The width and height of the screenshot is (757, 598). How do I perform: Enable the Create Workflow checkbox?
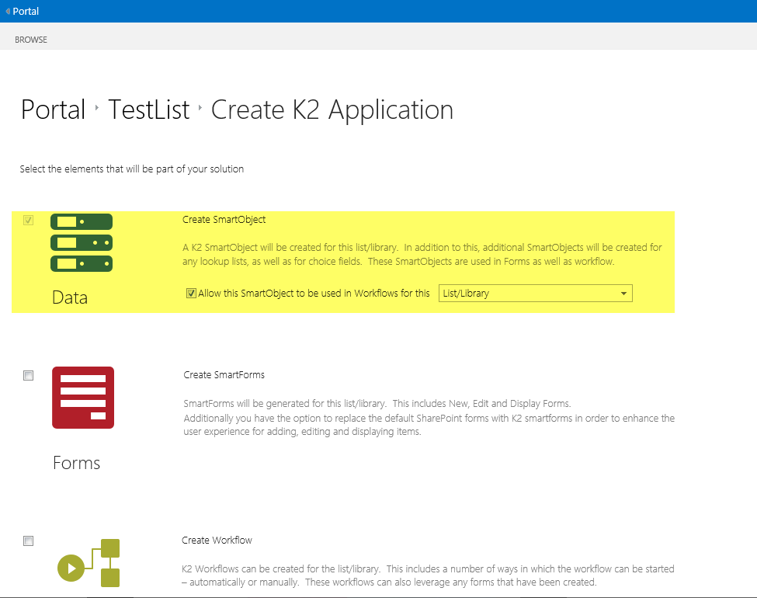point(29,541)
